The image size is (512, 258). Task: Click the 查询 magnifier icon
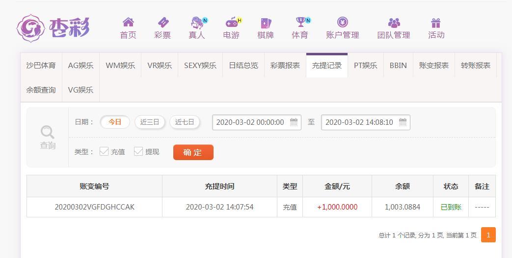pos(47,132)
